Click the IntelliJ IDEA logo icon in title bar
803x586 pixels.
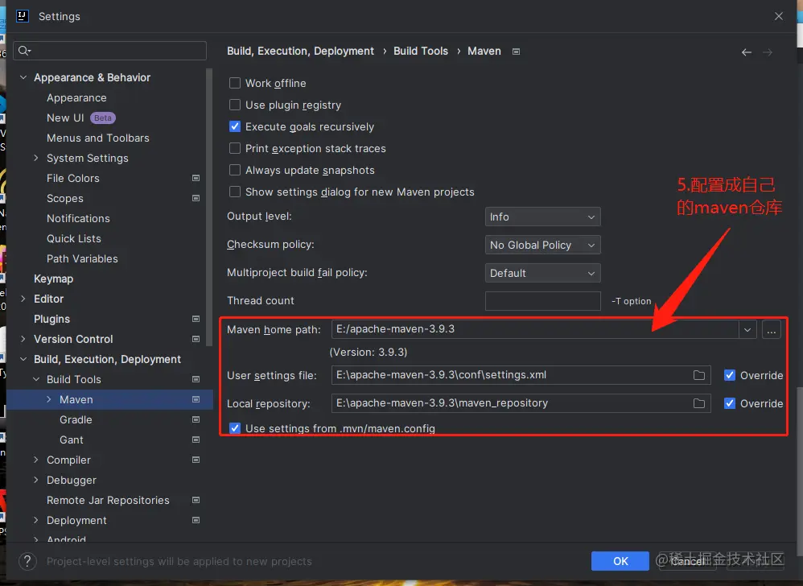(x=22, y=16)
